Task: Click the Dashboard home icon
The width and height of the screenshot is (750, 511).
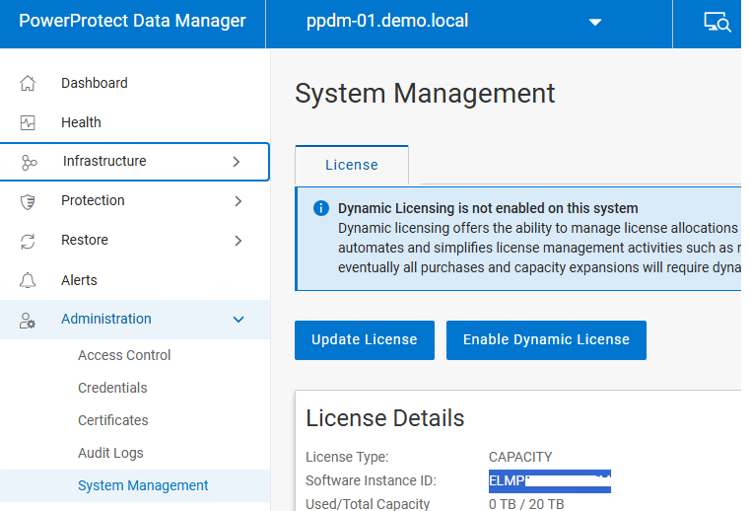Action: point(28,83)
